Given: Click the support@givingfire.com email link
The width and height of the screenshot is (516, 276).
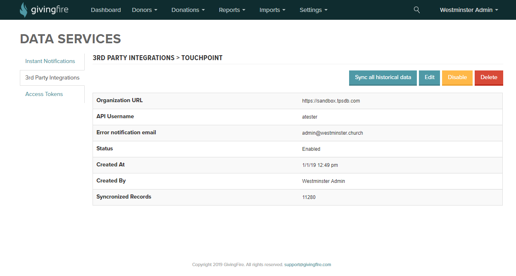Looking at the screenshot, I should (x=308, y=265).
